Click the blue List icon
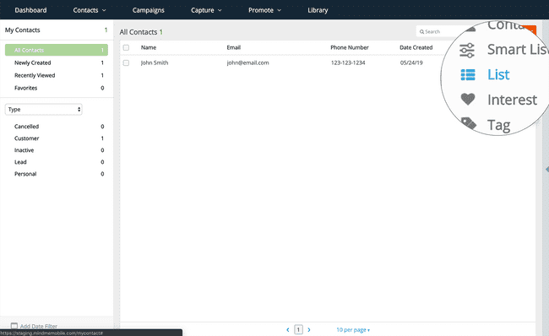 [468, 75]
